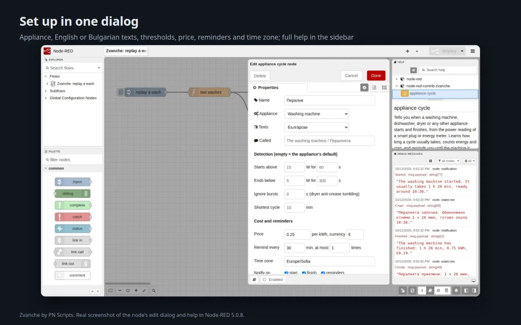Click the zoom in plus icon in footer
Image resolution: width=521 pixels, height=325 pixels.
point(136,290)
